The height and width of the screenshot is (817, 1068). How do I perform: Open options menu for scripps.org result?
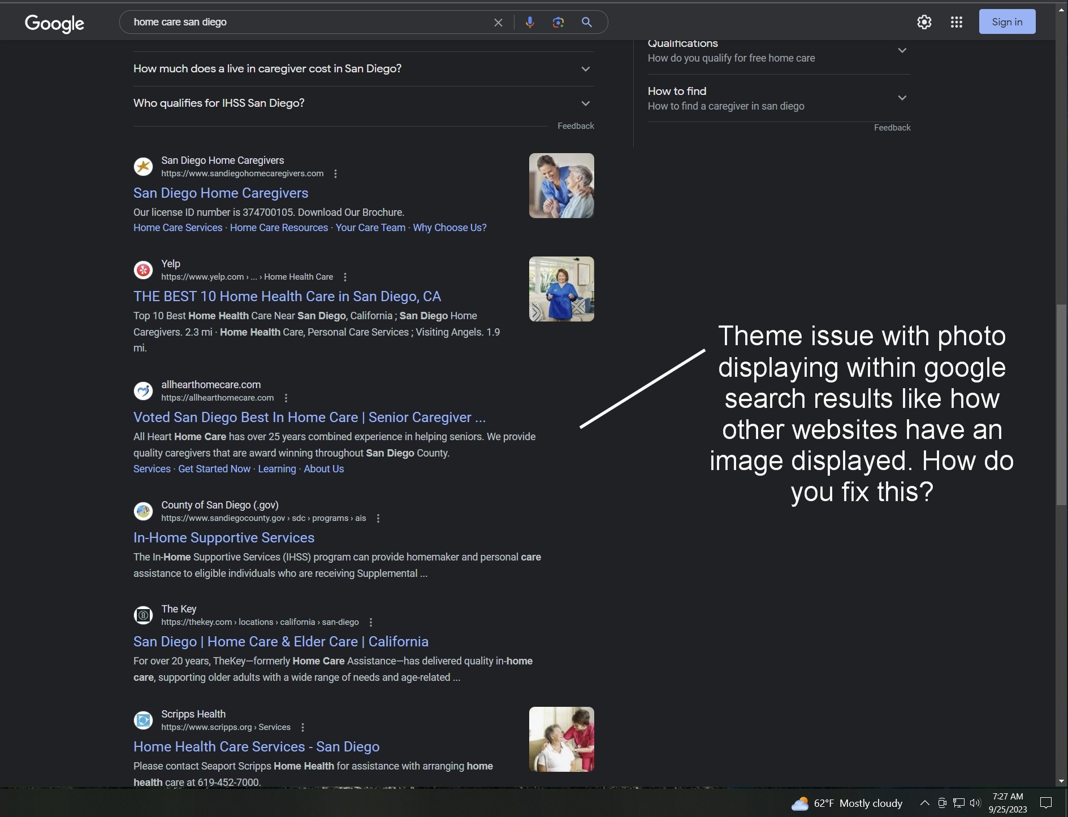tap(302, 728)
